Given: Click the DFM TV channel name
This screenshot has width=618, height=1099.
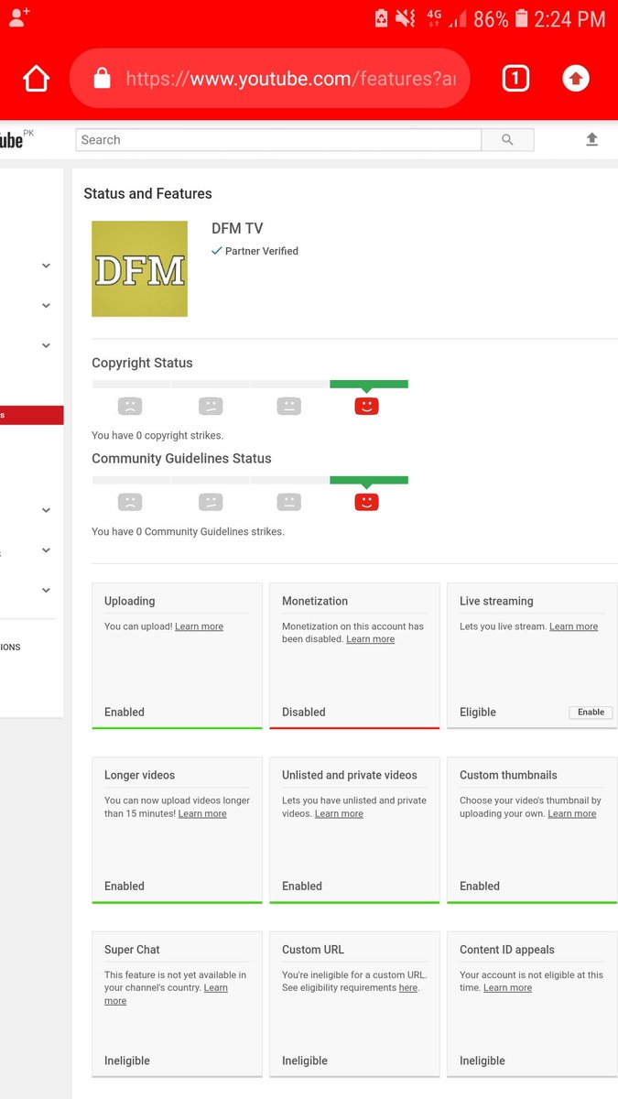Looking at the screenshot, I should 237,229.
